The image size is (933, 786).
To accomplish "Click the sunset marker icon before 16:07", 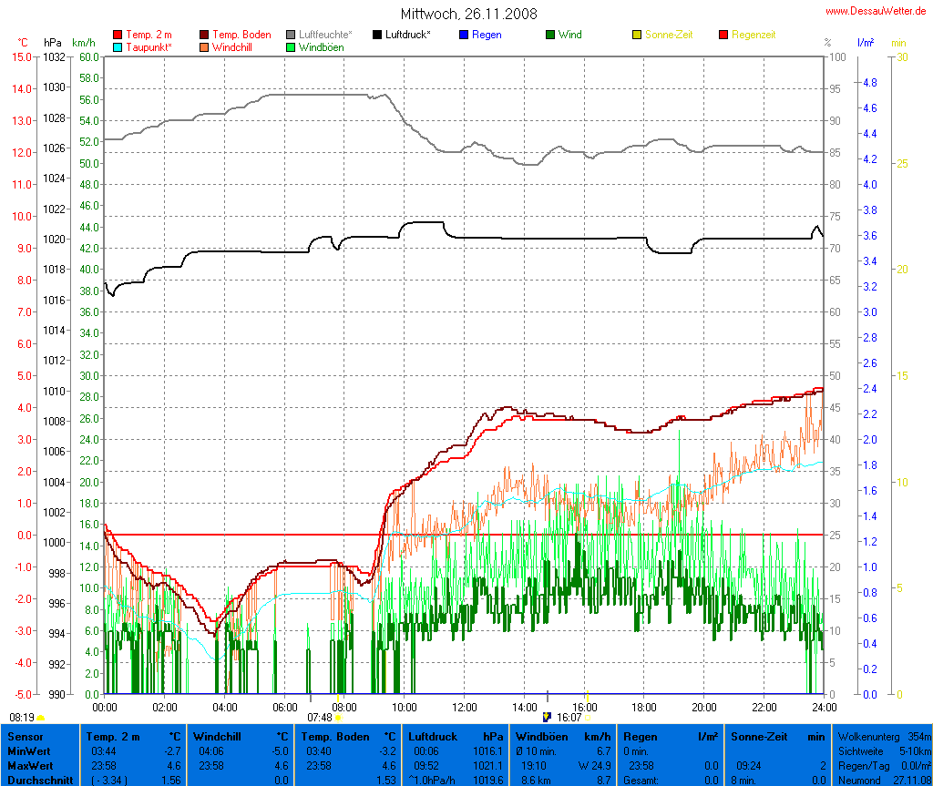I will click(547, 717).
